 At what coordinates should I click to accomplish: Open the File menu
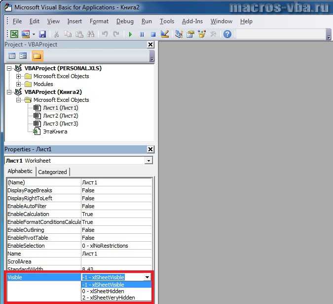click(x=17, y=21)
